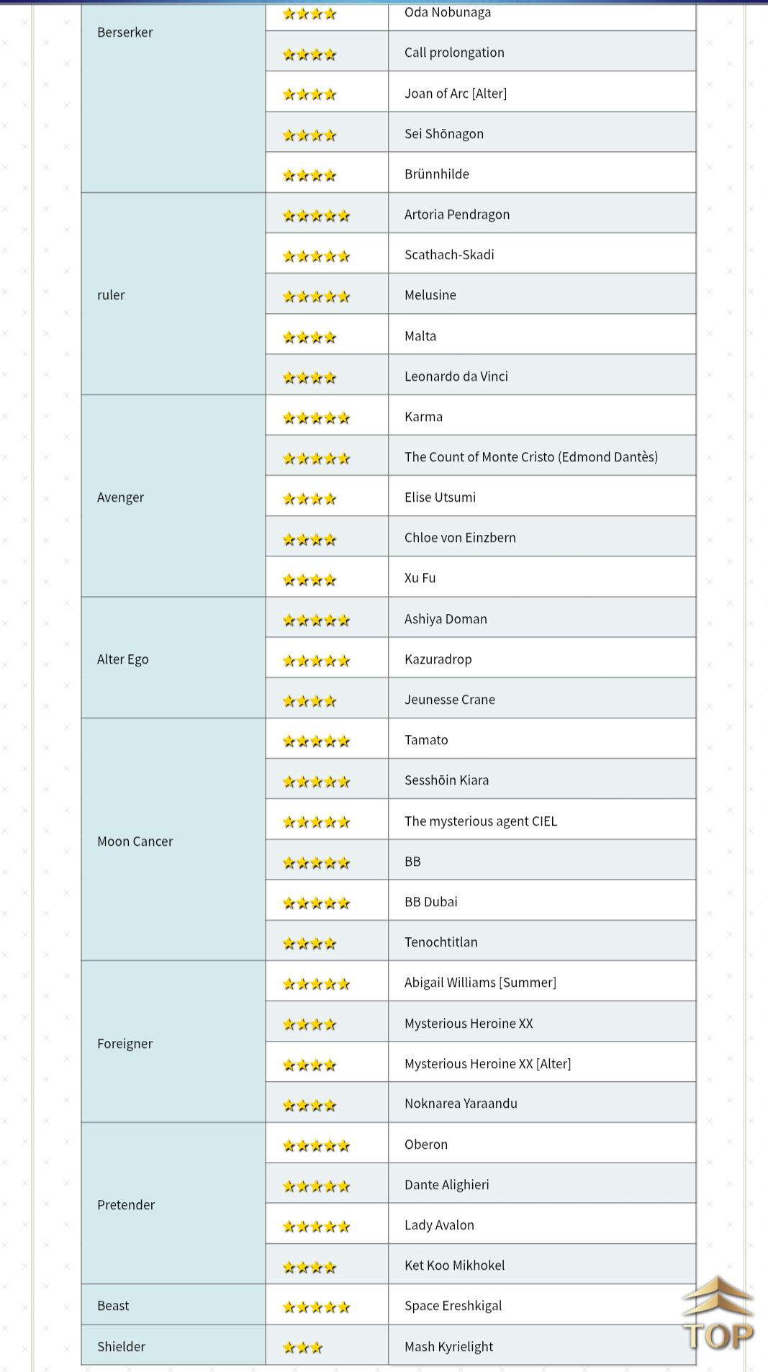The width and height of the screenshot is (768, 1372).
Task: Click the four-star rating beside Xu Fu
Action: point(310,579)
